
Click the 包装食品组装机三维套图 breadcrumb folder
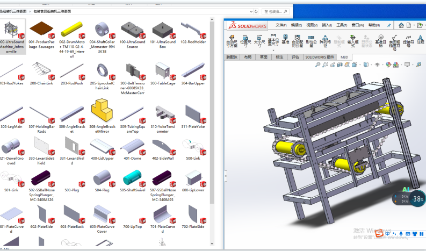(52, 11)
